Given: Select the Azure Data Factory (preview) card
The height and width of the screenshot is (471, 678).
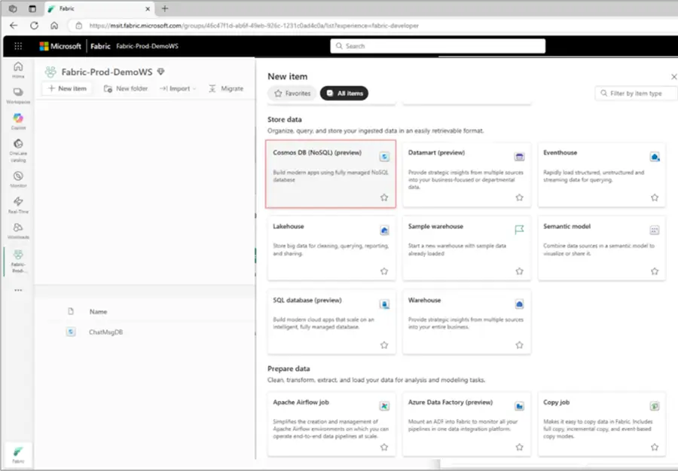Looking at the screenshot, I should click(466, 424).
